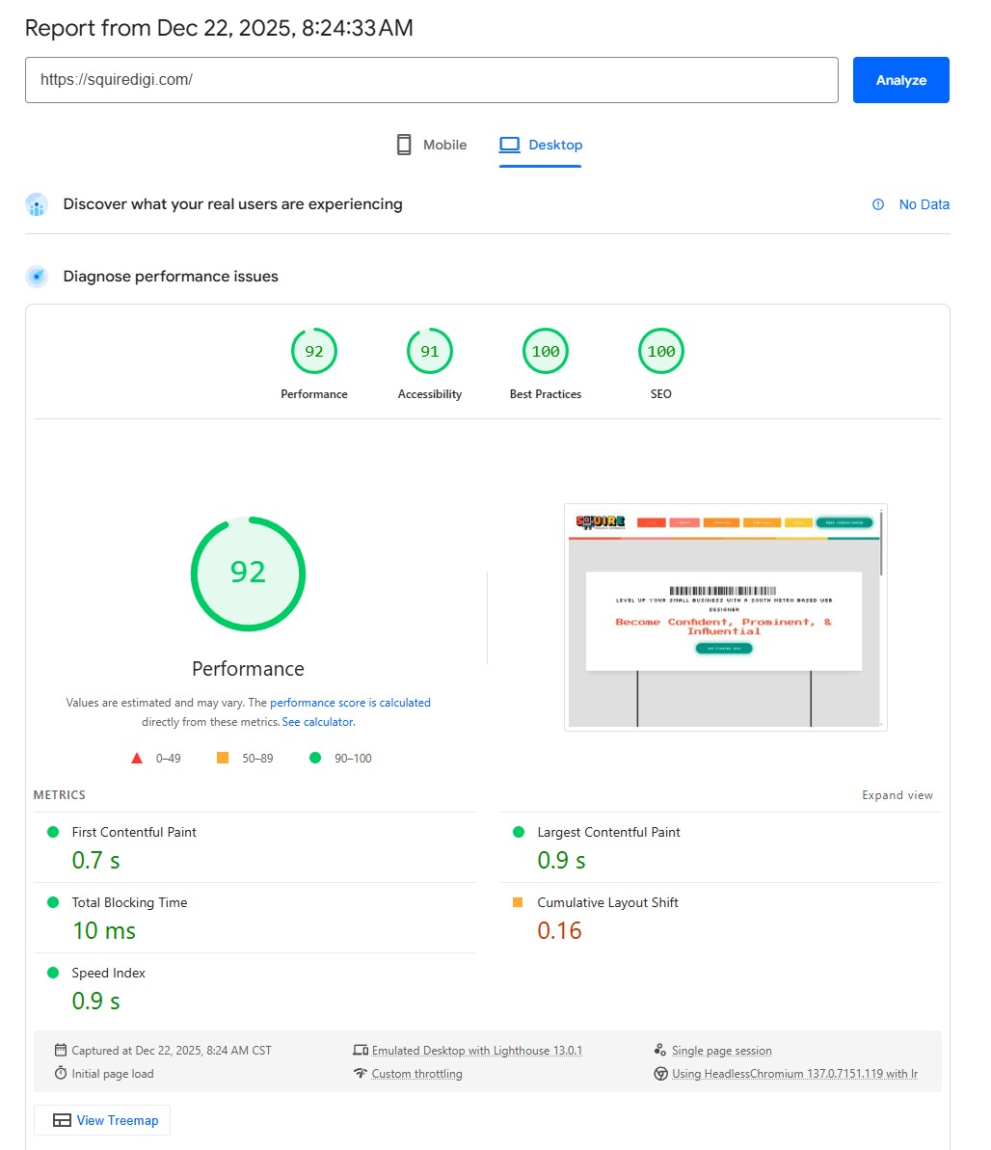Click the Diagnose performance issues icon
This screenshot has width=991, height=1150.
37,277
